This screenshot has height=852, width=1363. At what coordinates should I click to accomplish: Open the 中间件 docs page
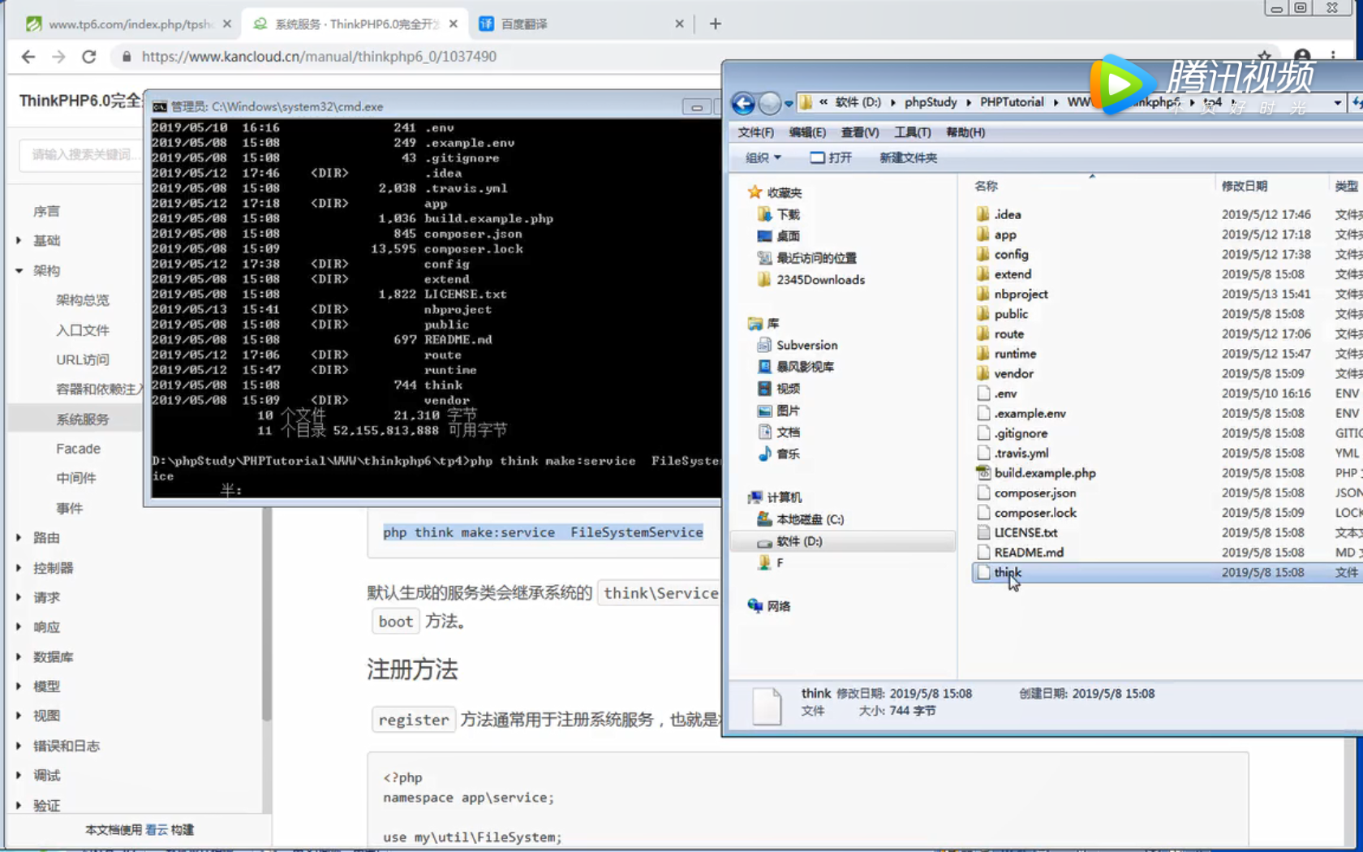tap(75, 478)
